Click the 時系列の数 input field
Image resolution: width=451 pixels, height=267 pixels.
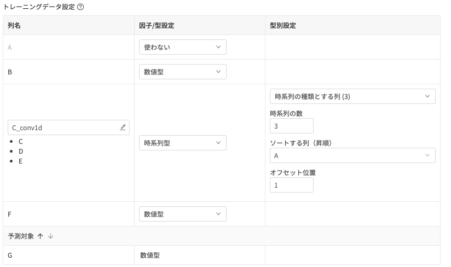(x=292, y=126)
